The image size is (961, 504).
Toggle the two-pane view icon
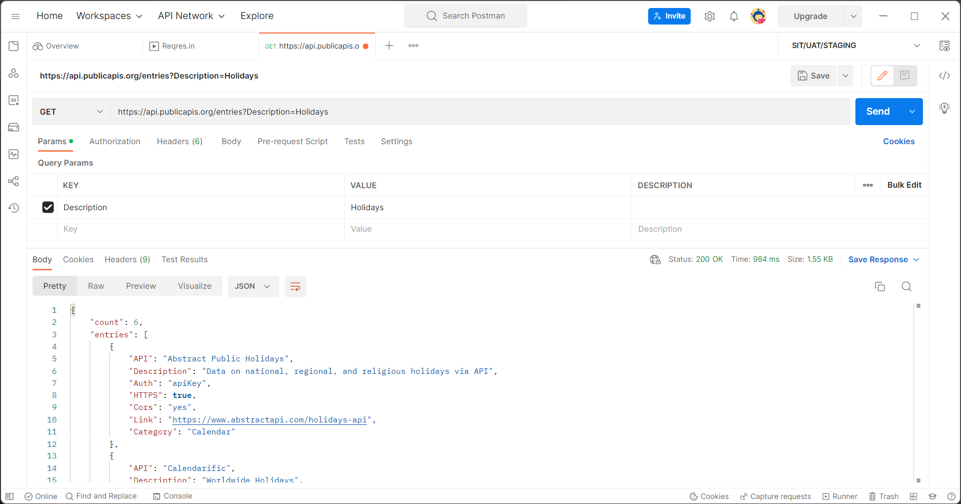(913, 496)
